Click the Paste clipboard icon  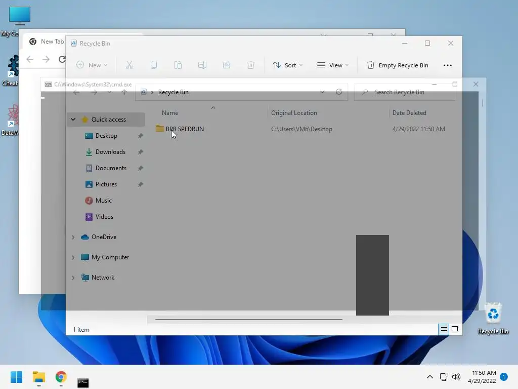pos(178,65)
